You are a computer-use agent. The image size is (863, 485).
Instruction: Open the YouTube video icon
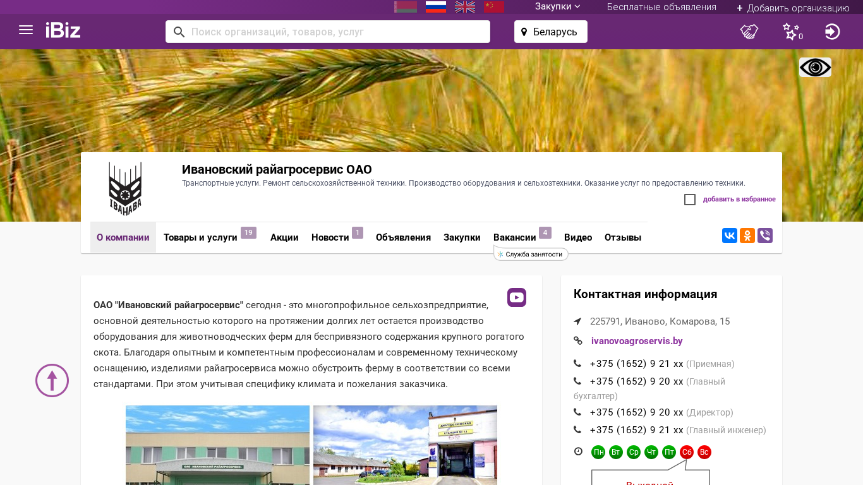517,297
